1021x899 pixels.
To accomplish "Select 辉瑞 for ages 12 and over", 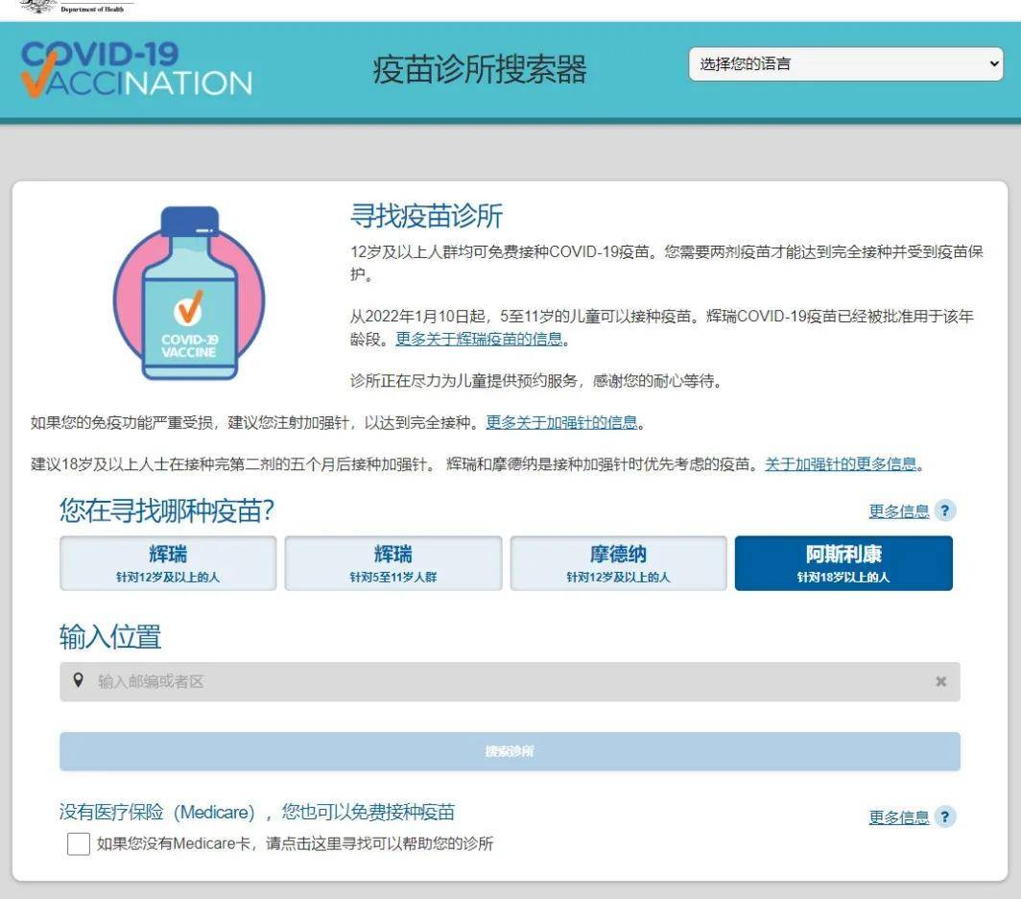I will 168,563.
